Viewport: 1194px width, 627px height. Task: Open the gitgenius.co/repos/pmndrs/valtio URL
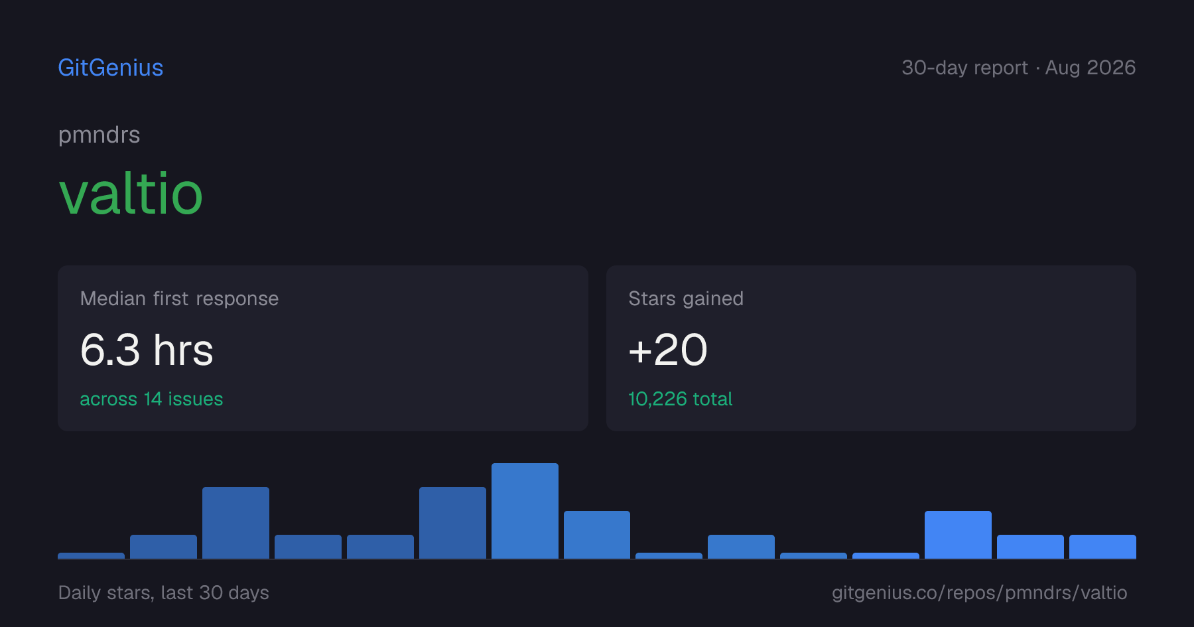[979, 592]
